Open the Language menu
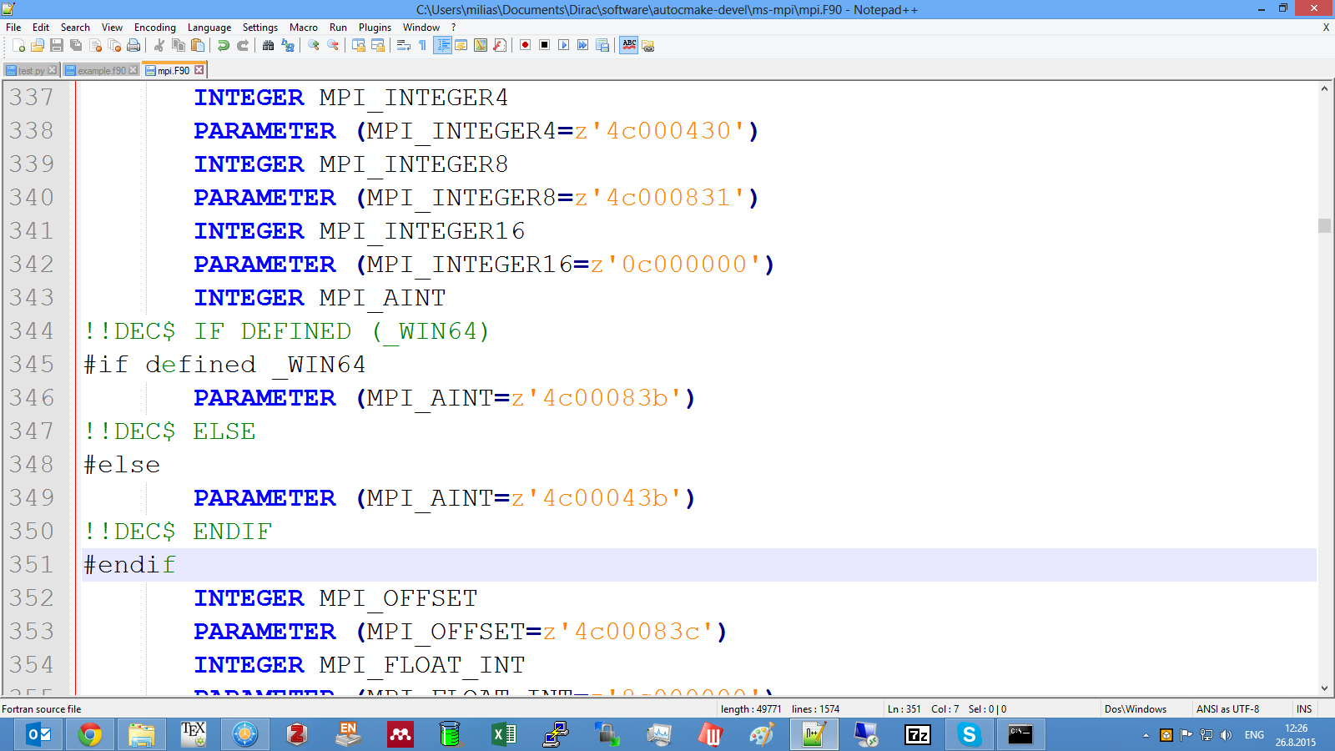The width and height of the screenshot is (1335, 751). point(209,28)
